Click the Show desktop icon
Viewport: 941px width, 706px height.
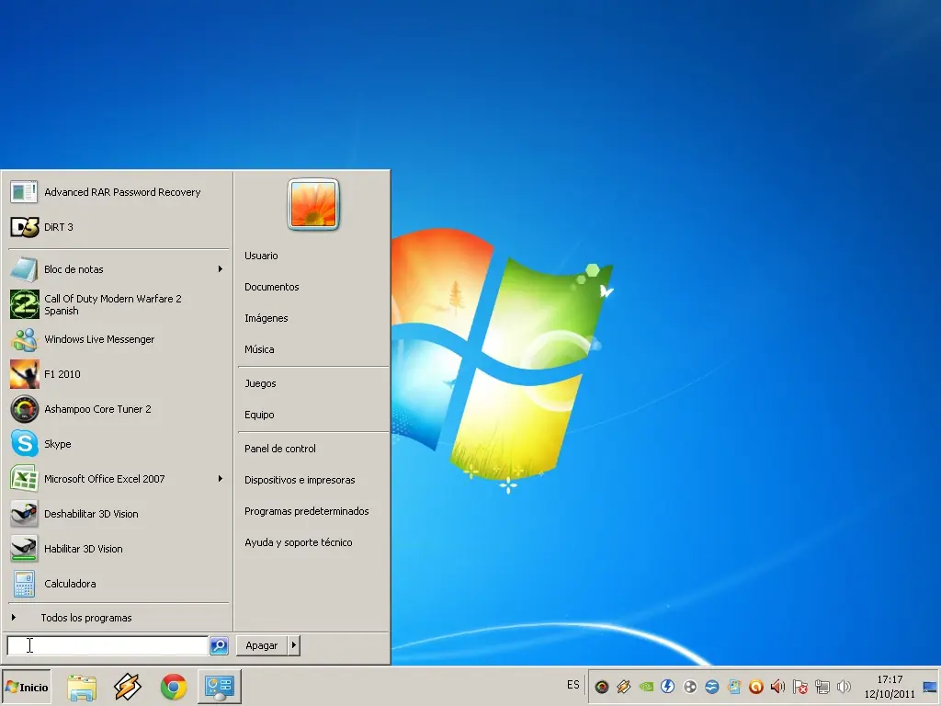930,687
